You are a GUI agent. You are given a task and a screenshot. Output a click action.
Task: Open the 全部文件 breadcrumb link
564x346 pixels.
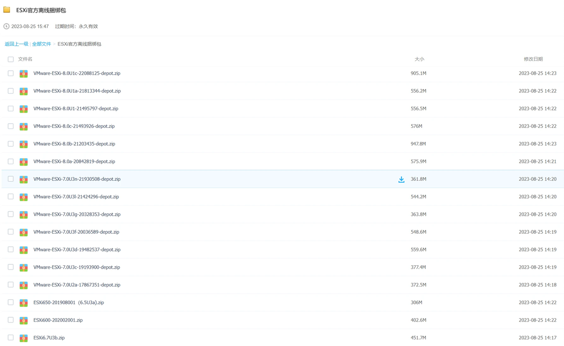click(x=42, y=44)
